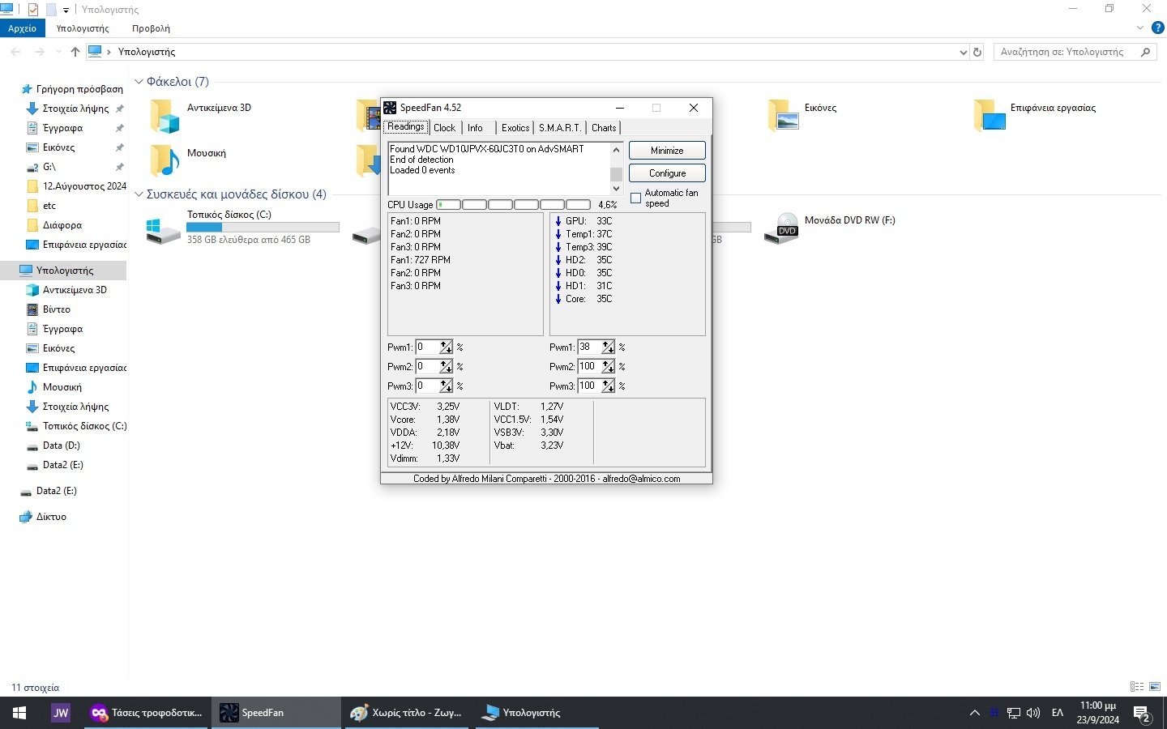This screenshot has width=1167, height=729.
Task: Click the right-column Pwm2 field showing 100
Action: click(x=589, y=366)
